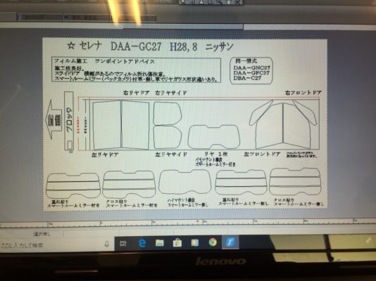This screenshot has height=281, width=376.
Task: Open File Explorer from the taskbar
Action: (x=160, y=243)
